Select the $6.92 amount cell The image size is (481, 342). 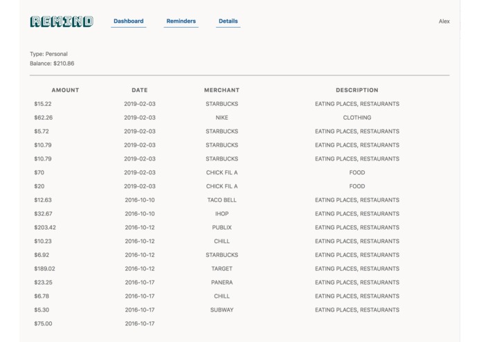pyautogui.click(x=42, y=255)
